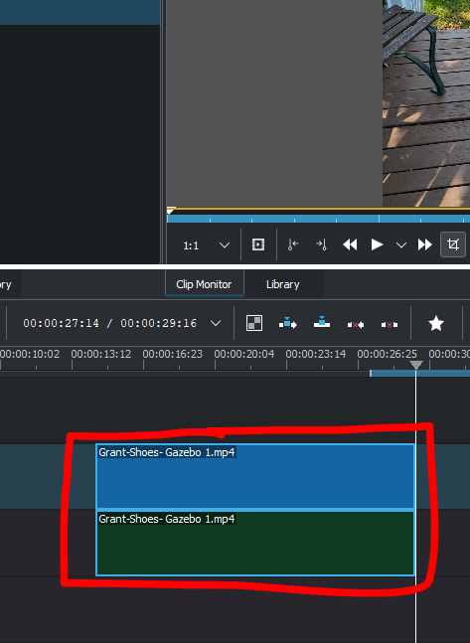470x643 pixels.
Task: Click the timeline playhead marker
Action: (x=416, y=365)
